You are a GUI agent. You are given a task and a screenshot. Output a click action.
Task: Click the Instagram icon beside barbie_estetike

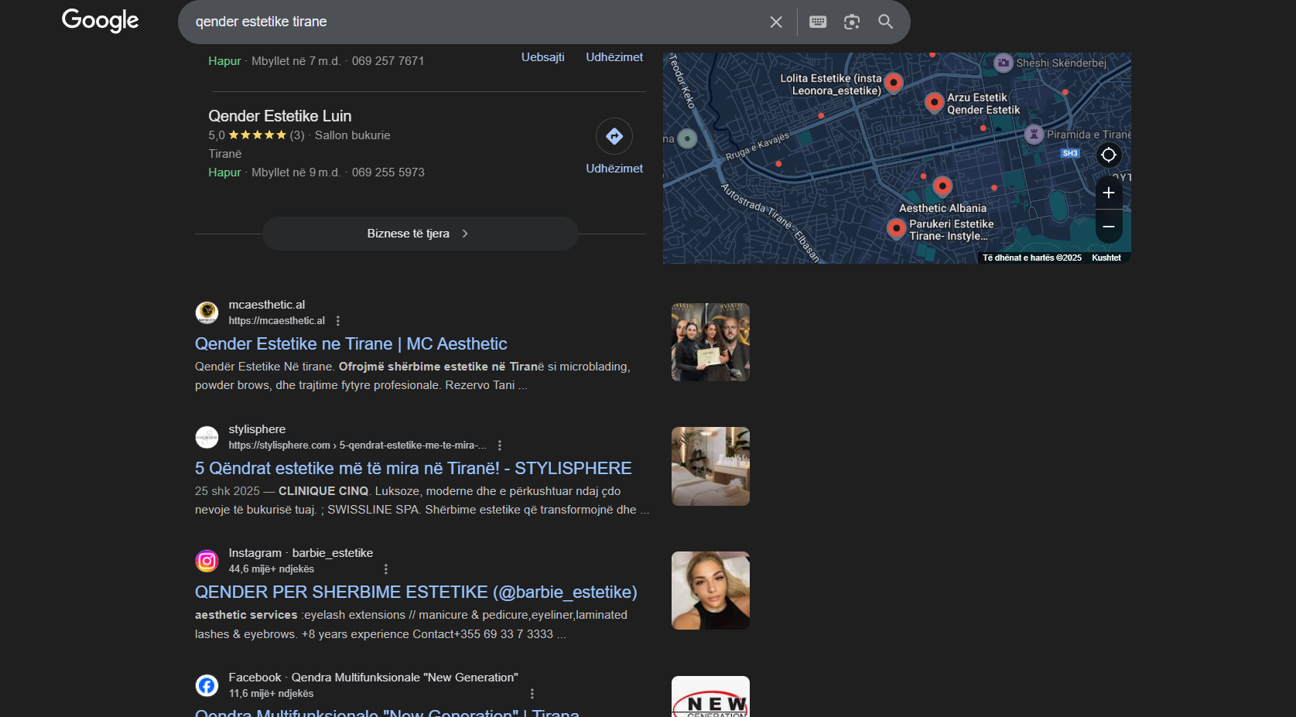click(x=207, y=561)
